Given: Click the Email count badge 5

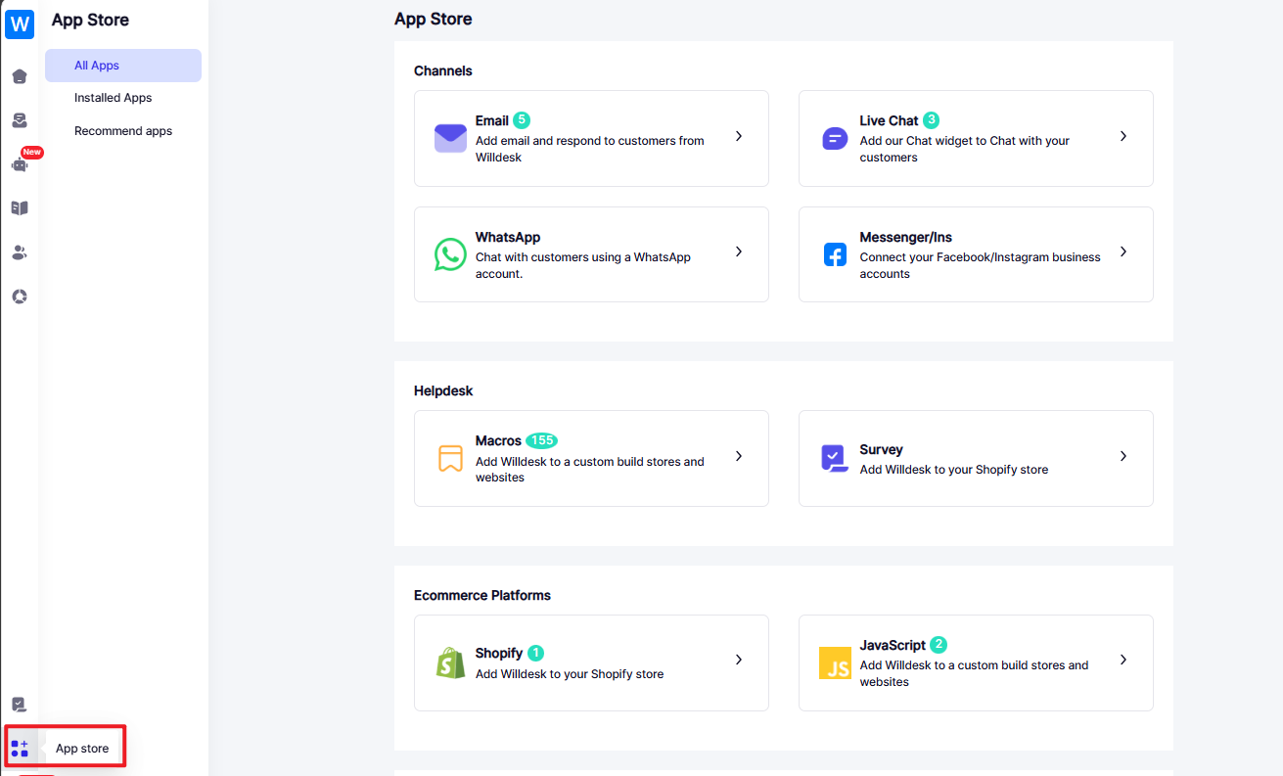Looking at the screenshot, I should click(x=522, y=120).
